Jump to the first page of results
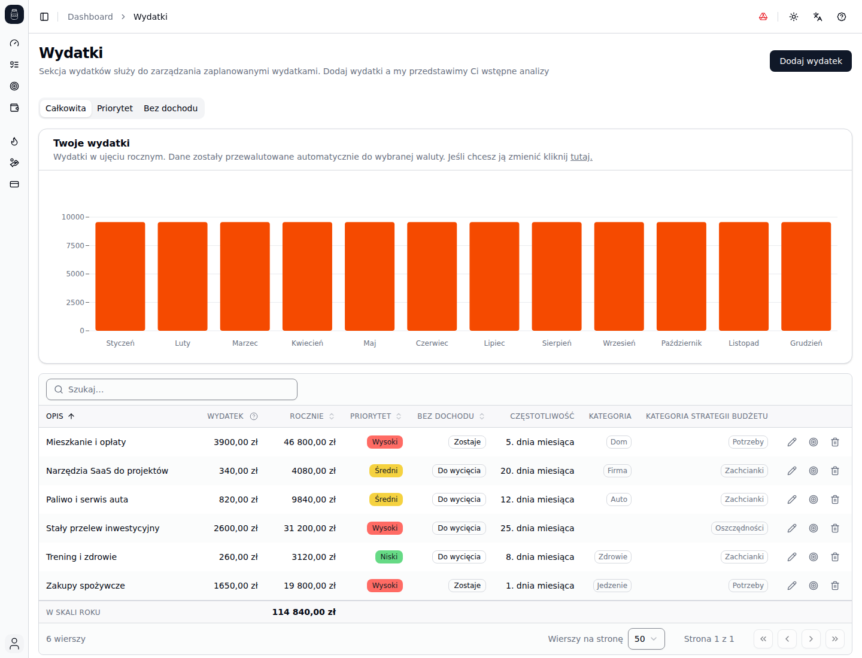 click(x=763, y=639)
